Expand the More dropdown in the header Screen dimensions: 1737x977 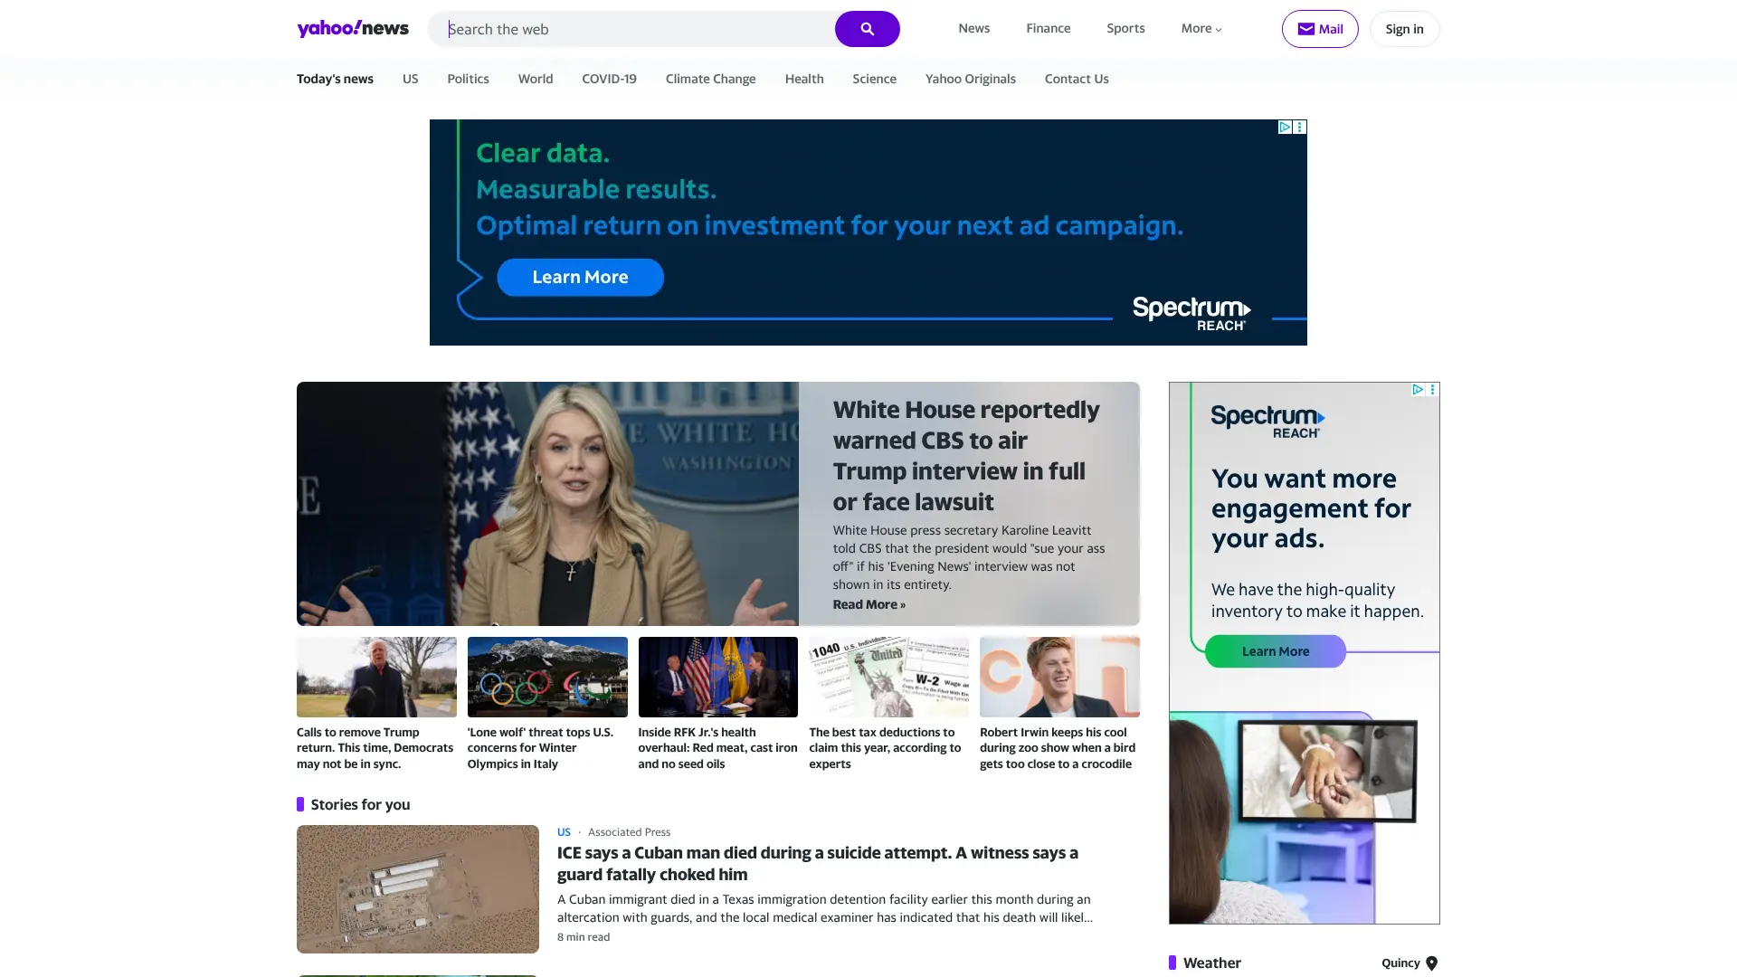[x=1201, y=28]
